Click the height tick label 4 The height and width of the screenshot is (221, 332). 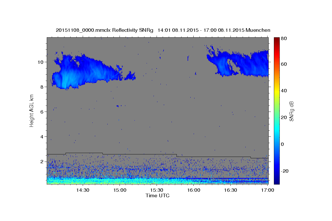point(42,136)
